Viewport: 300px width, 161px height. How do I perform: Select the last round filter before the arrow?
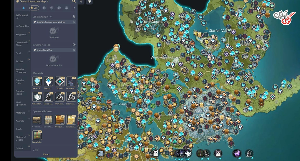point(66,8)
